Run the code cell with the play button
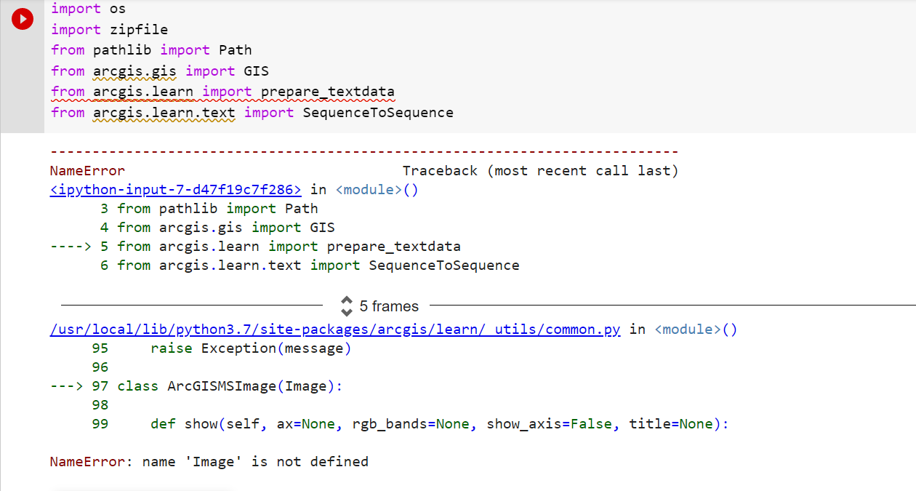 pyautogui.click(x=22, y=19)
